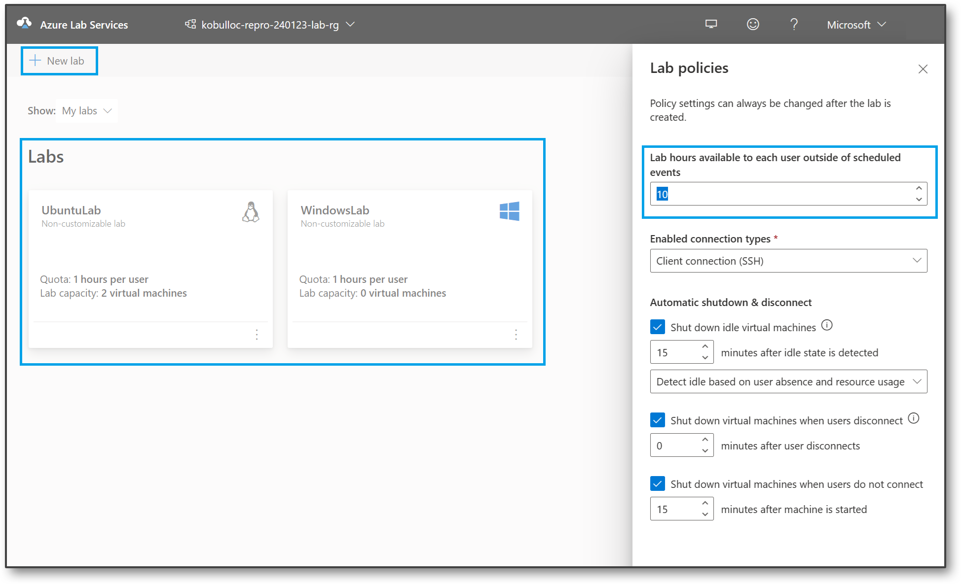
Task: Click the Windows logo on WindowsLab card
Action: pyautogui.click(x=510, y=211)
